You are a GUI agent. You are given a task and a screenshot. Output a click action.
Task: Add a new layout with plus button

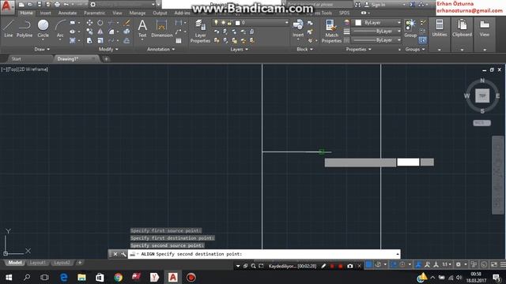[80, 263]
